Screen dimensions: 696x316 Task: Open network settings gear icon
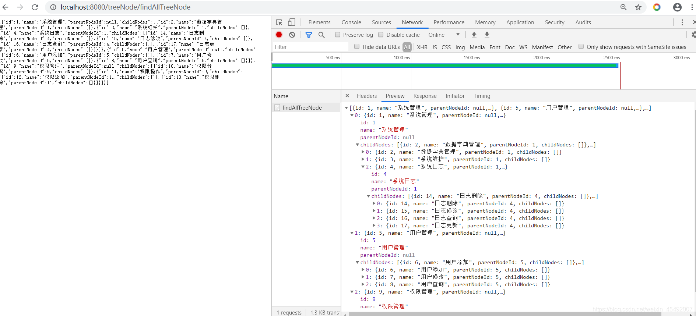click(x=693, y=35)
